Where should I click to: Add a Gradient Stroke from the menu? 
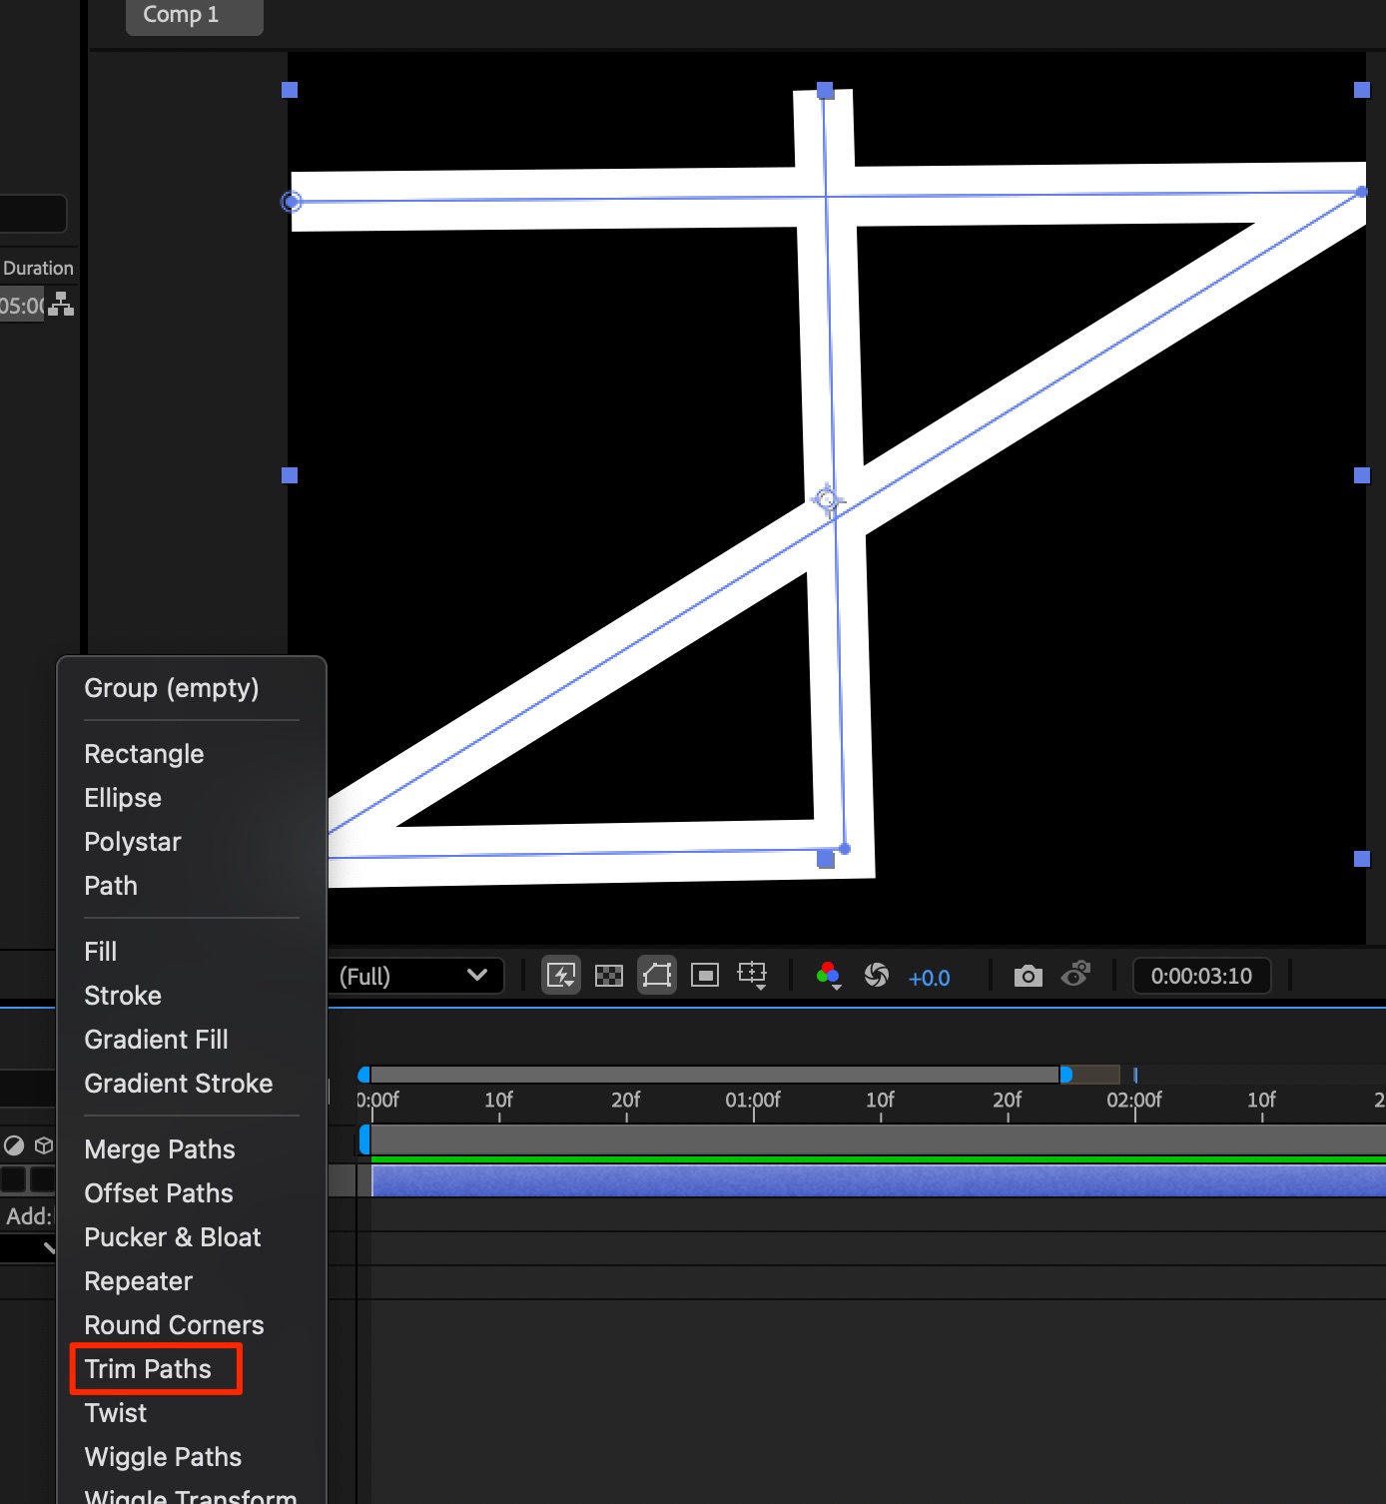pos(178,1084)
